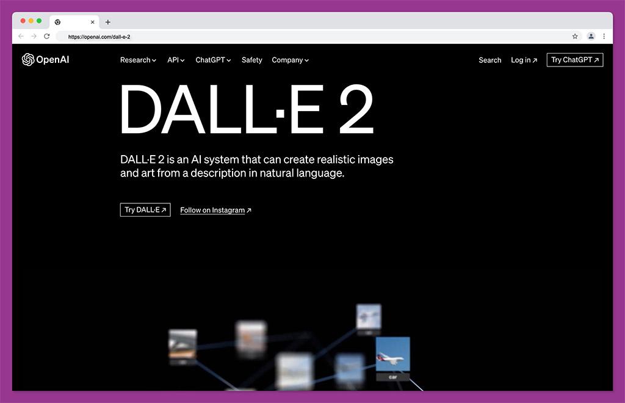The height and width of the screenshot is (403, 625).
Task: Click the OpenAI logo in the header
Action: (45, 60)
